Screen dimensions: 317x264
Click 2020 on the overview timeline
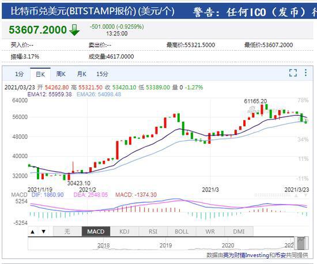[228, 246]
